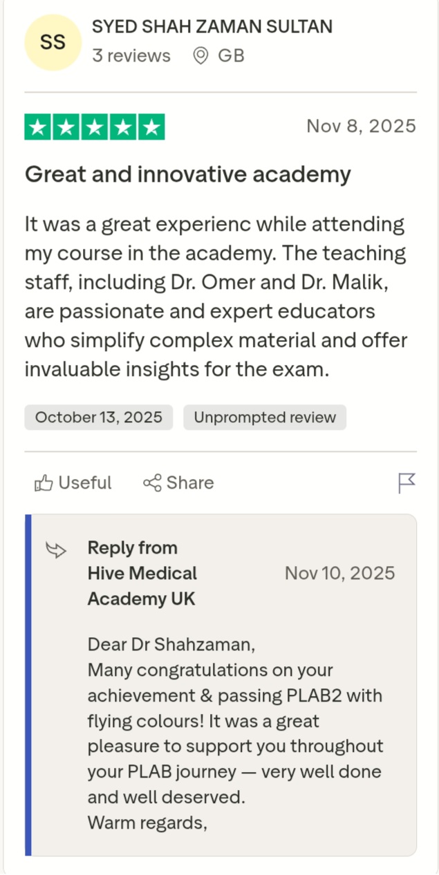Report the review using the flag icon

point(407,482)
